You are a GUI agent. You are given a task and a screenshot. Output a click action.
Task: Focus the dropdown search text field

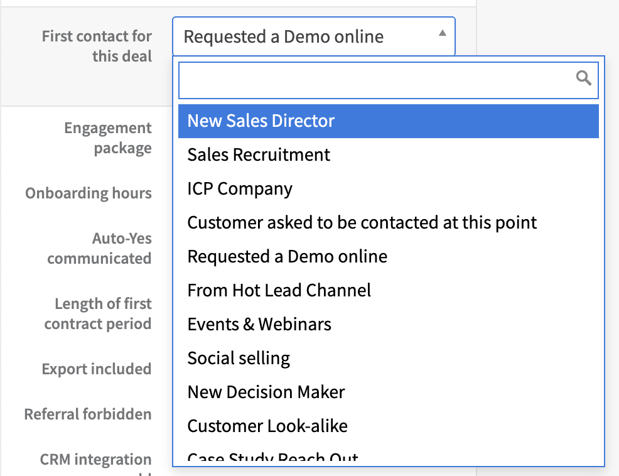pos(377,80)
